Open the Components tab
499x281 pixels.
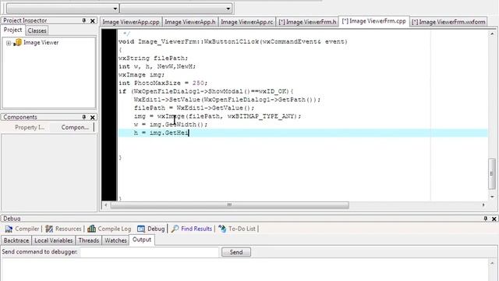pyautogui.click(x=75, y=127)
